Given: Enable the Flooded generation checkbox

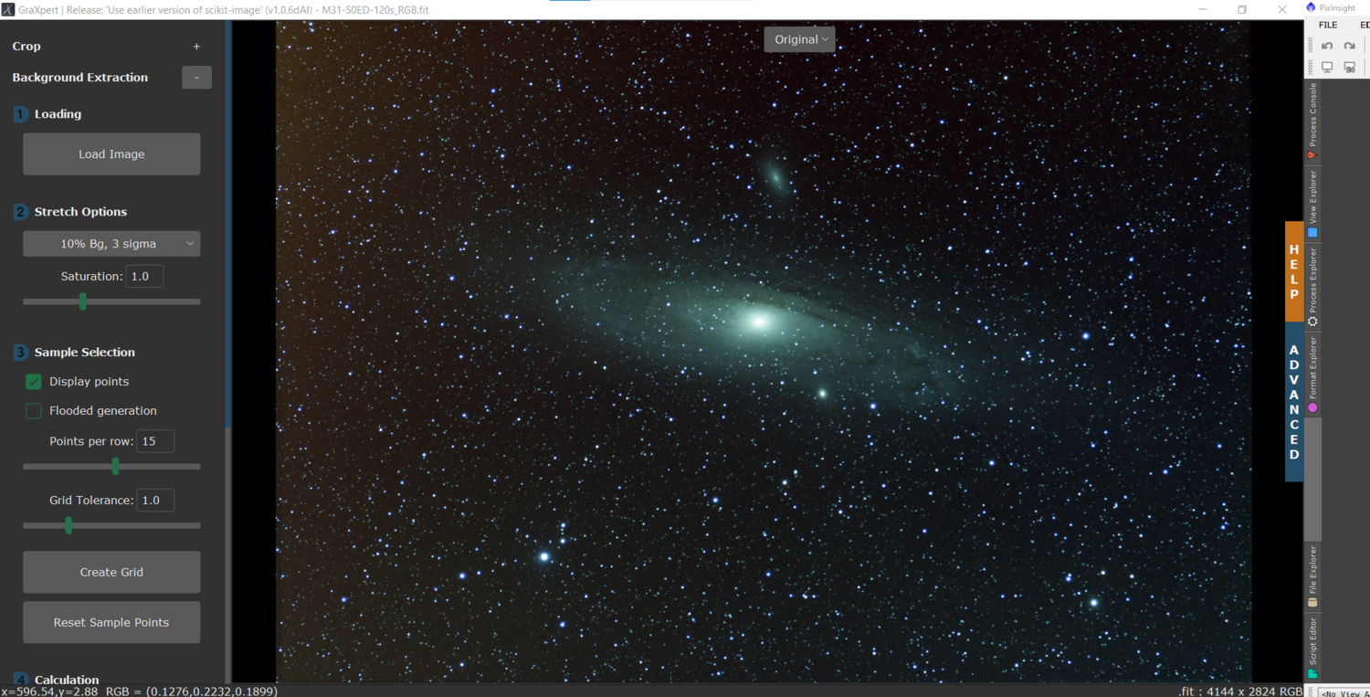Looking at the screenshot, I should point(34,411).
